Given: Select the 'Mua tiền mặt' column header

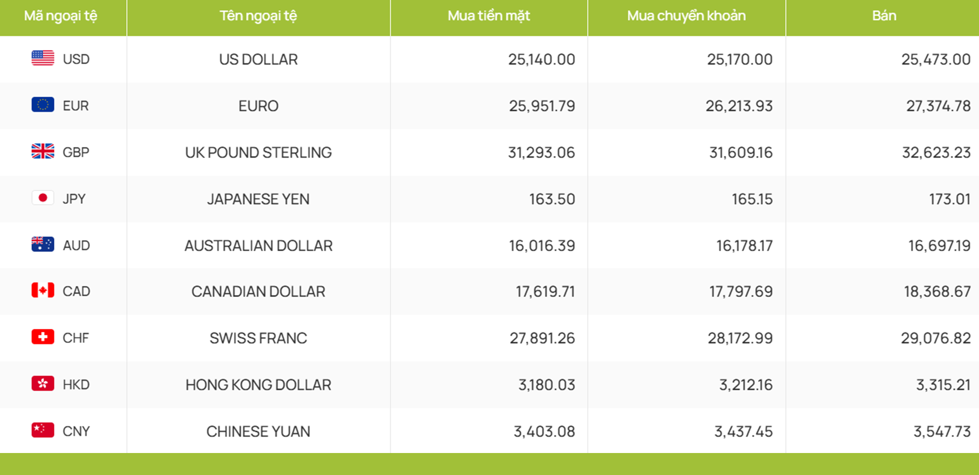Looking at the screenshot, I should click(489, 16).
